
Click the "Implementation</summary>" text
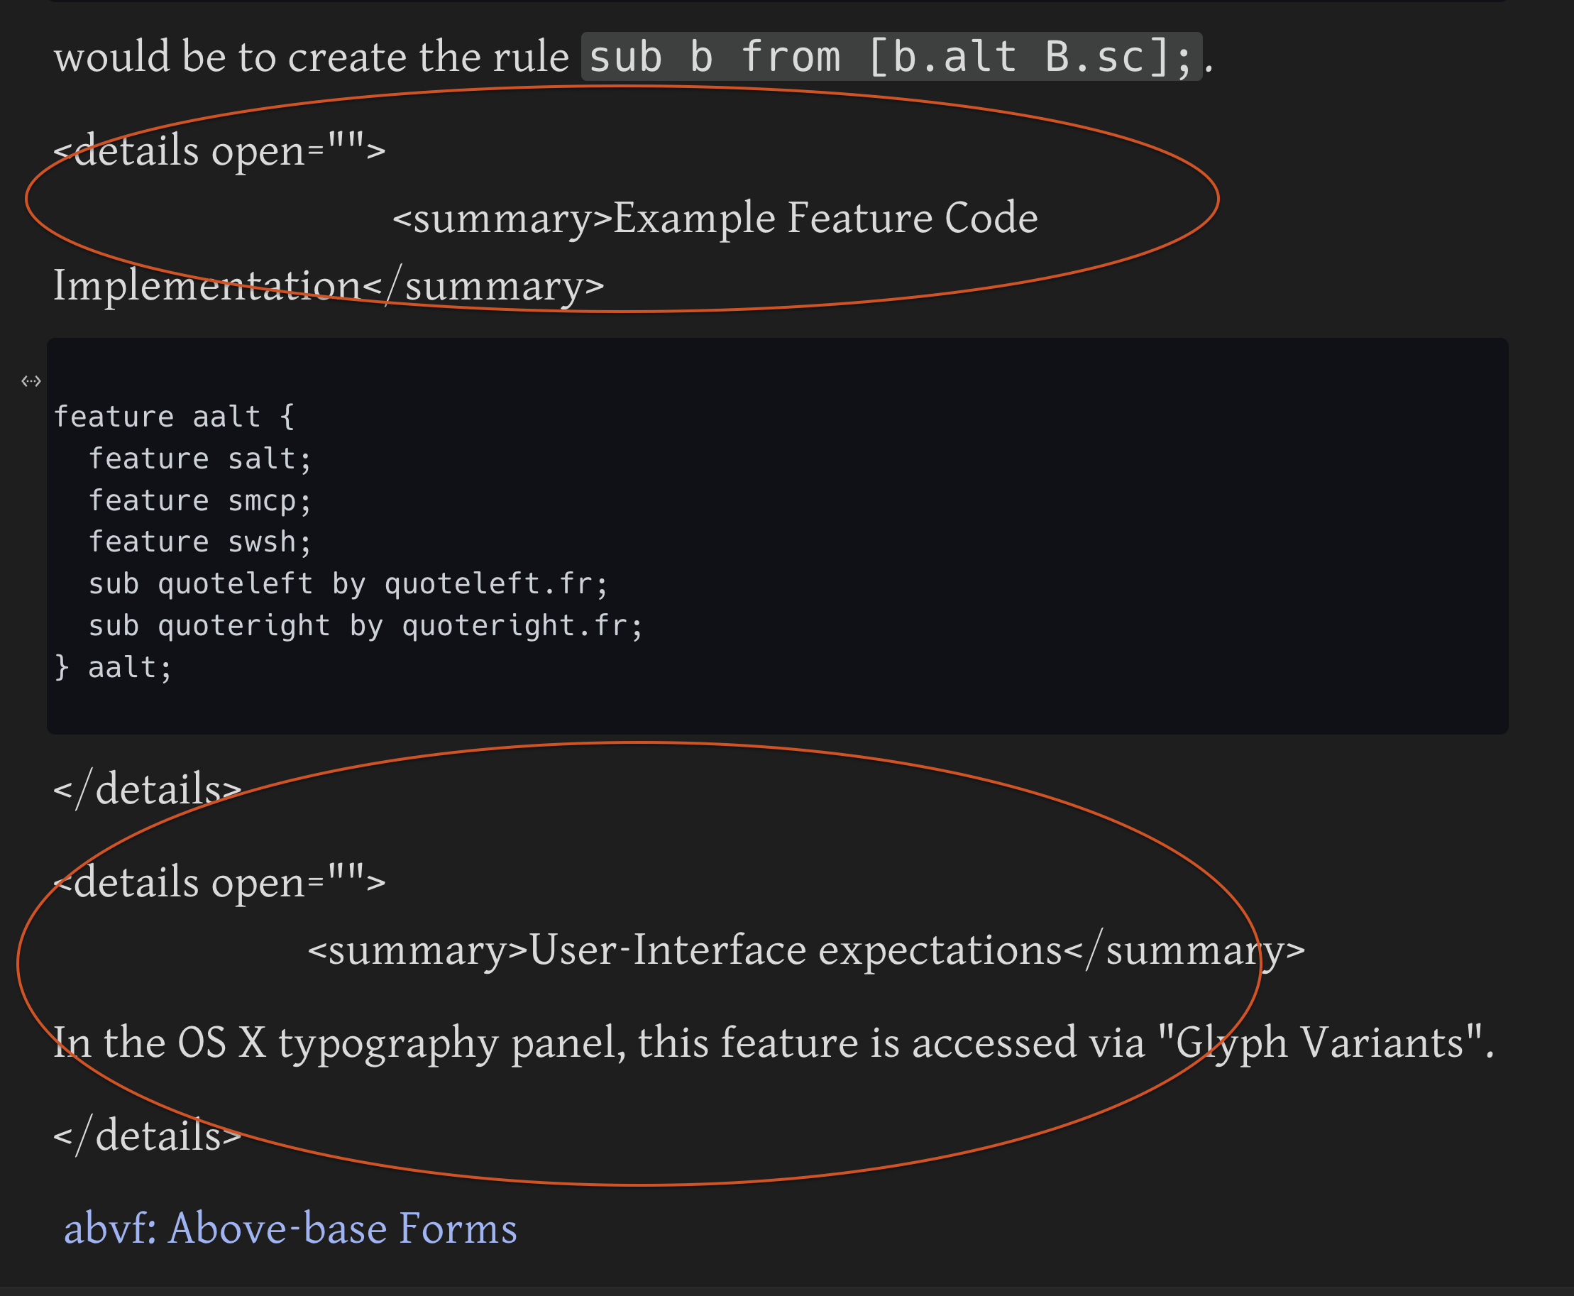pyautogui.click(x=329, y=286)
